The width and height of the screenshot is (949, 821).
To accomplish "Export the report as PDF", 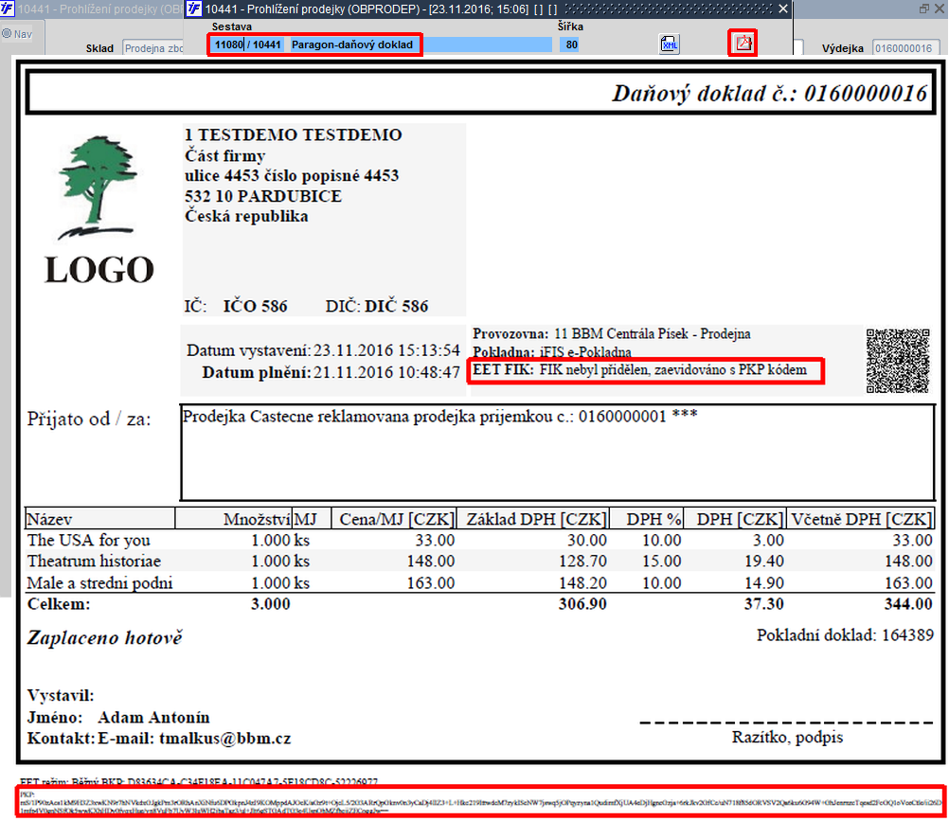I will (743, 44).
